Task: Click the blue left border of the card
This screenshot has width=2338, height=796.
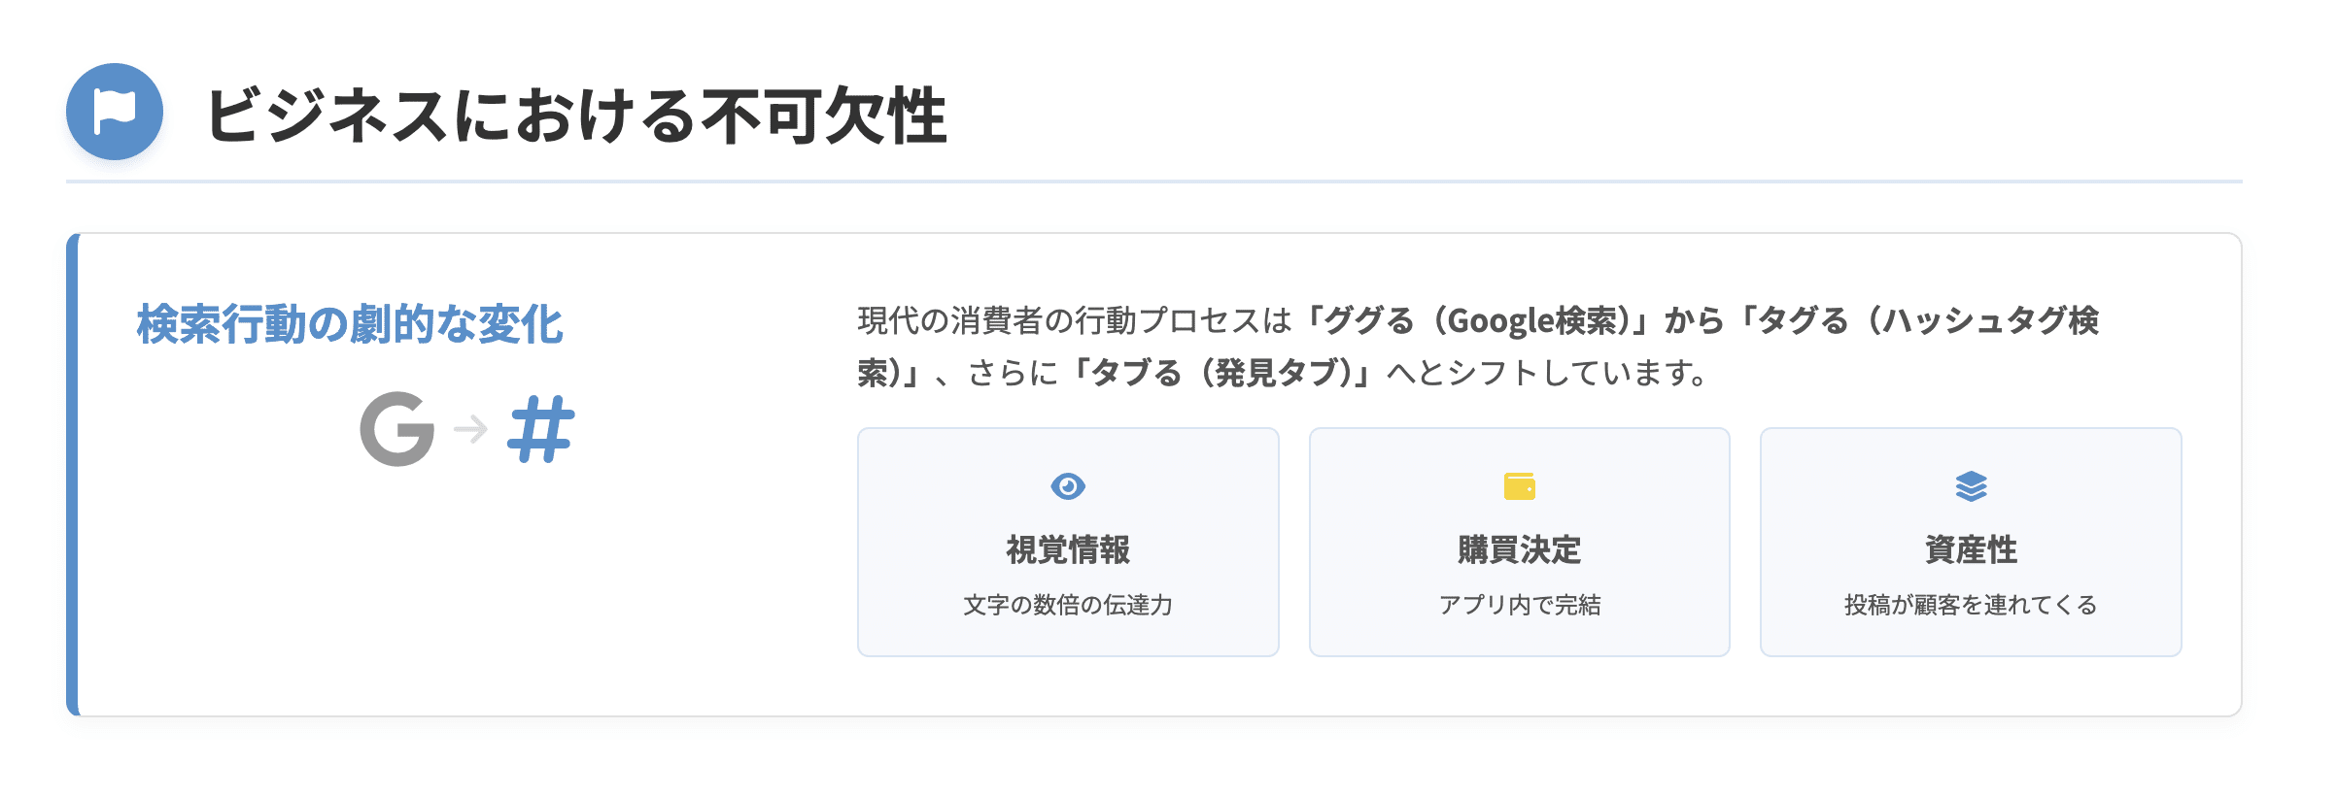Action: point(72,475)
